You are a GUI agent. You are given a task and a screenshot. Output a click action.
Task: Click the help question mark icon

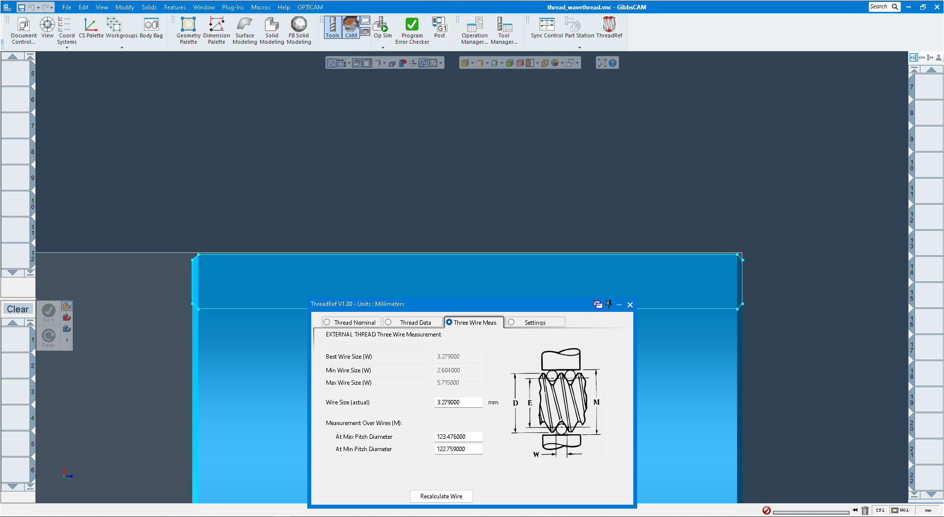[613, 62]
